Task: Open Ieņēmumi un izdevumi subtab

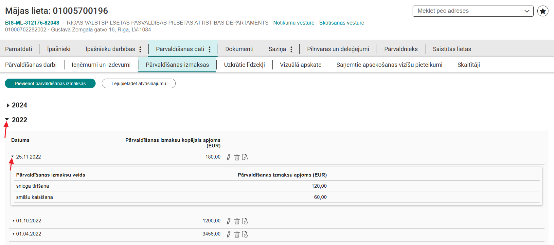Action: pyautogui.click(x=101, y=65)
